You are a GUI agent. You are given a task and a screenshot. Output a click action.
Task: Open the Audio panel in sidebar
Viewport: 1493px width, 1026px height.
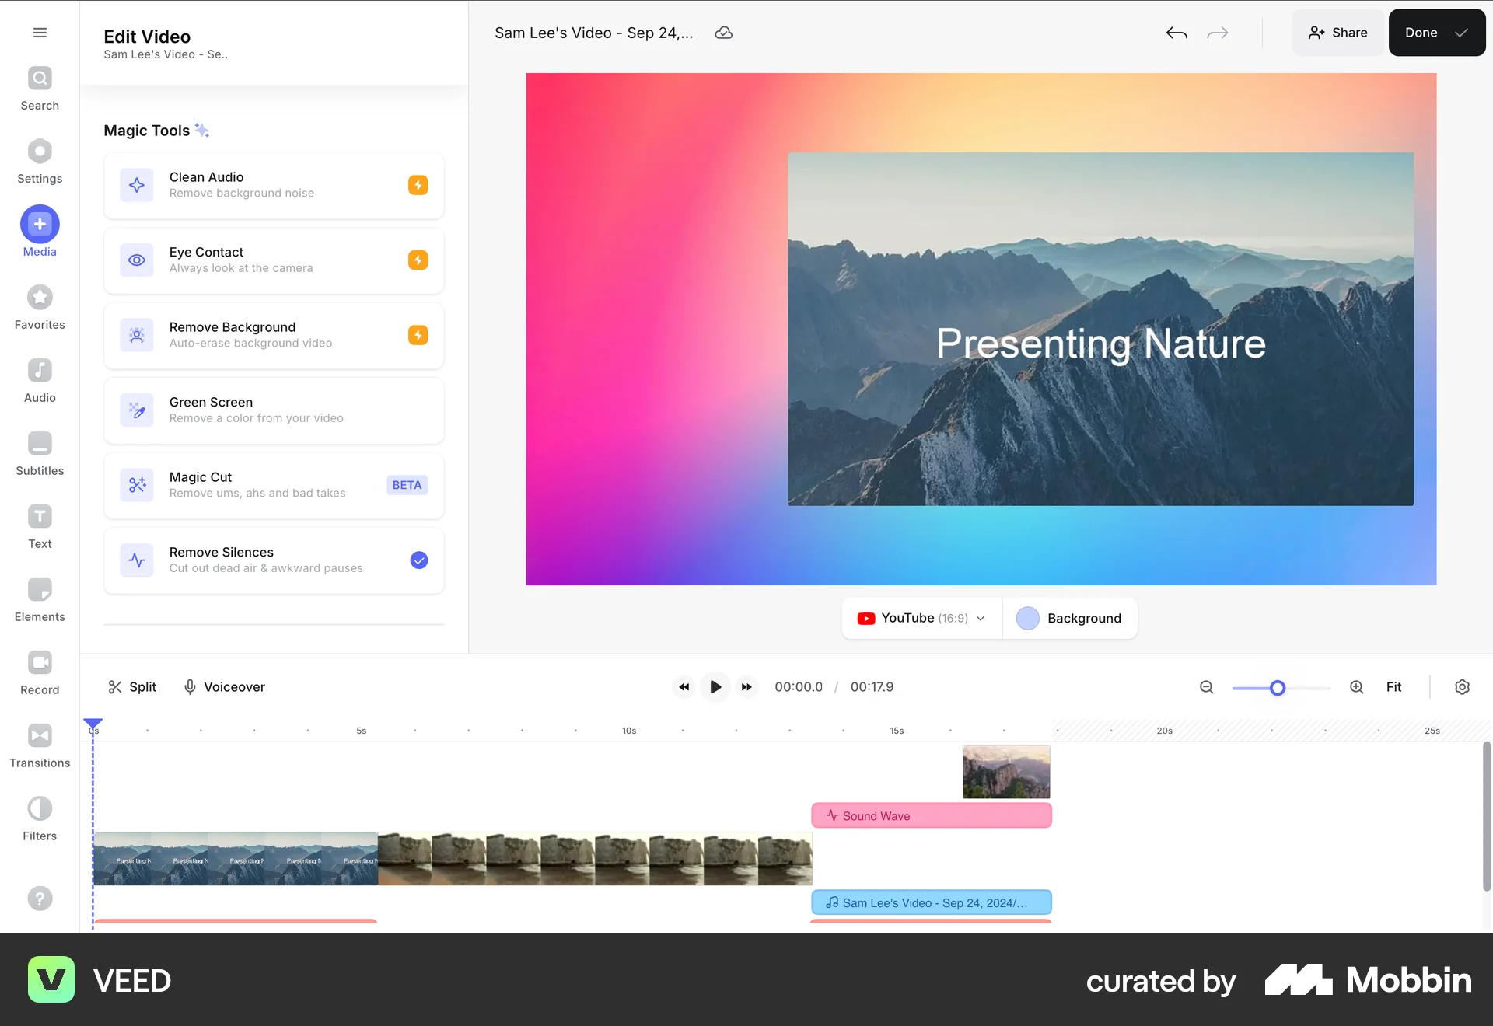coord(39,371)
